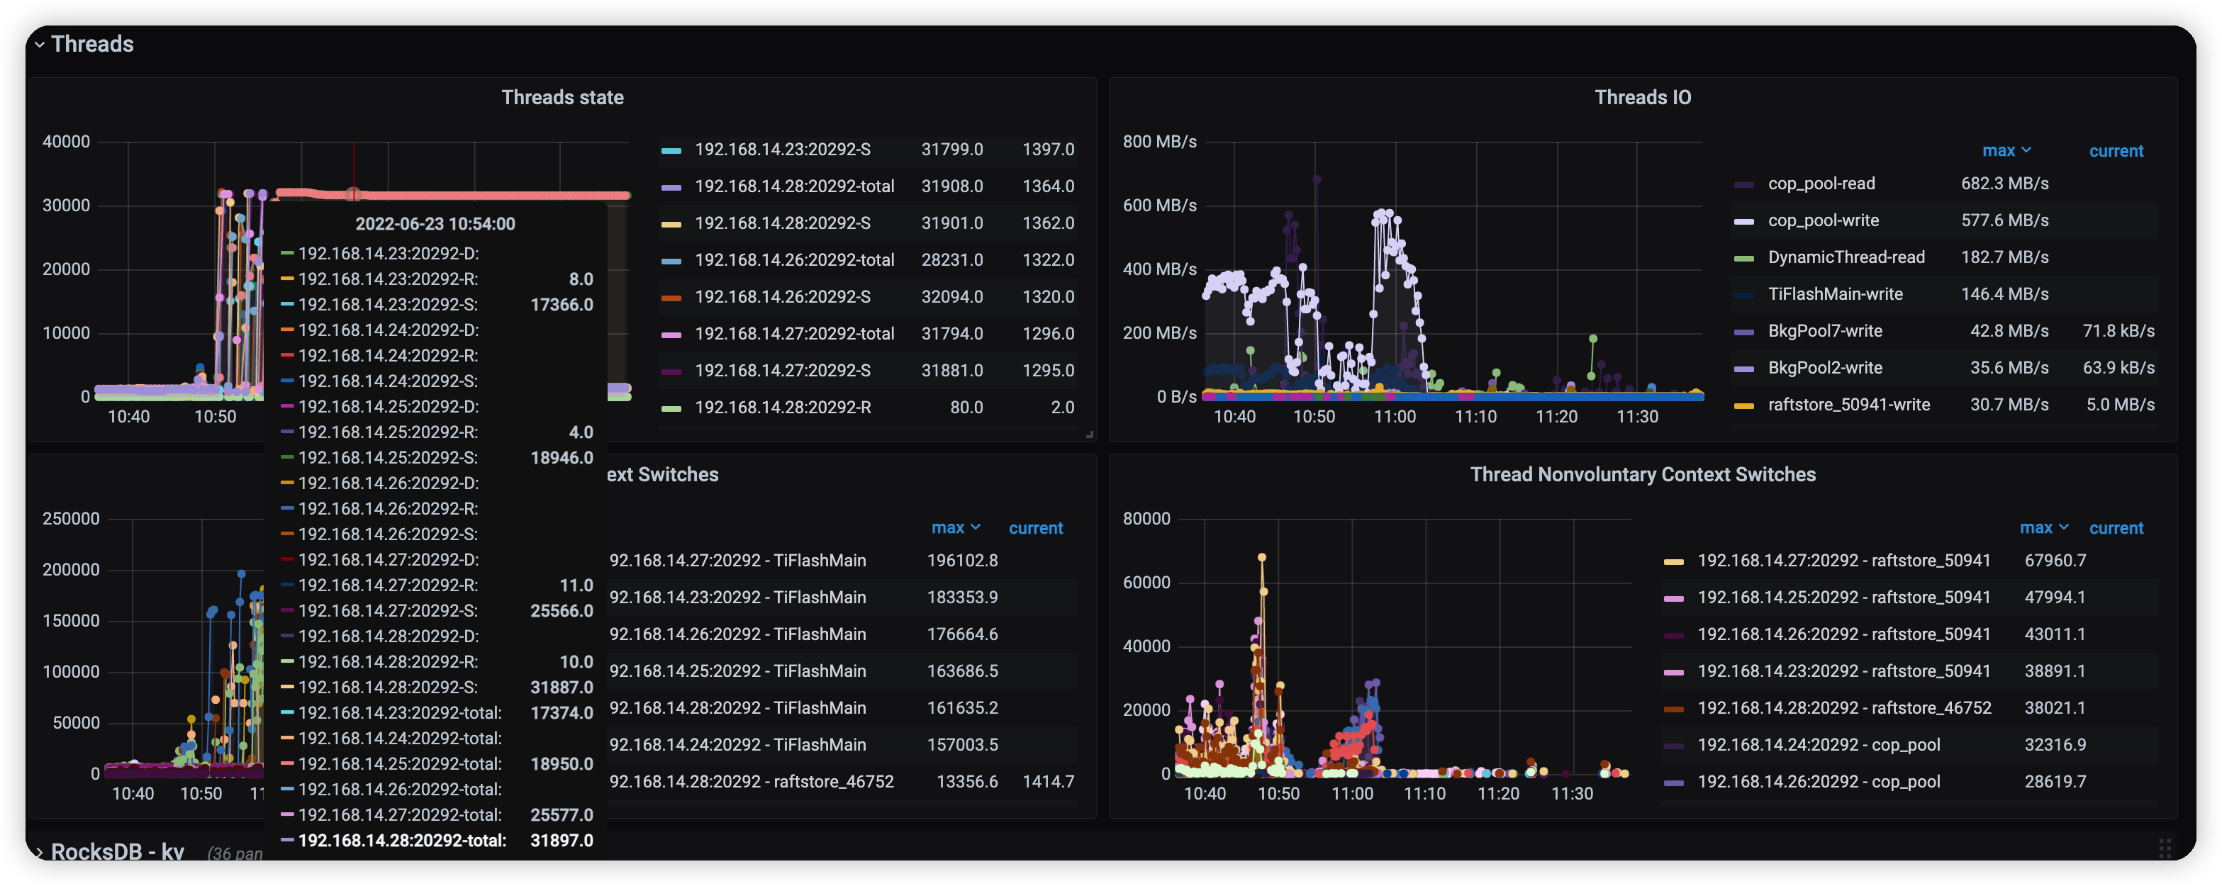The image size is (2222, 886).
Task: Toggle raftstore_50941-write series label
Action: tap(1848, 405)
